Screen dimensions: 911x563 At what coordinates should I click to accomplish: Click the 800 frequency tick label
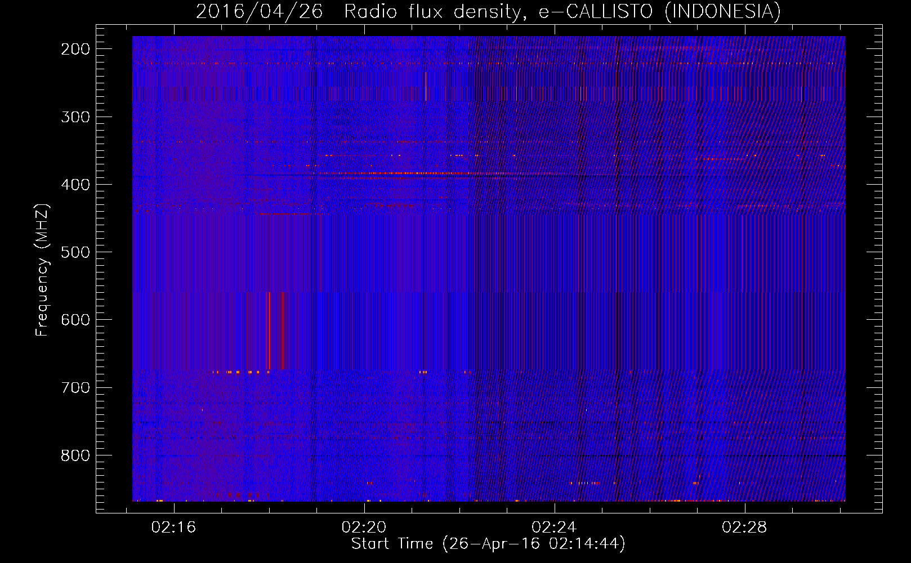click(x=75, y=455)
